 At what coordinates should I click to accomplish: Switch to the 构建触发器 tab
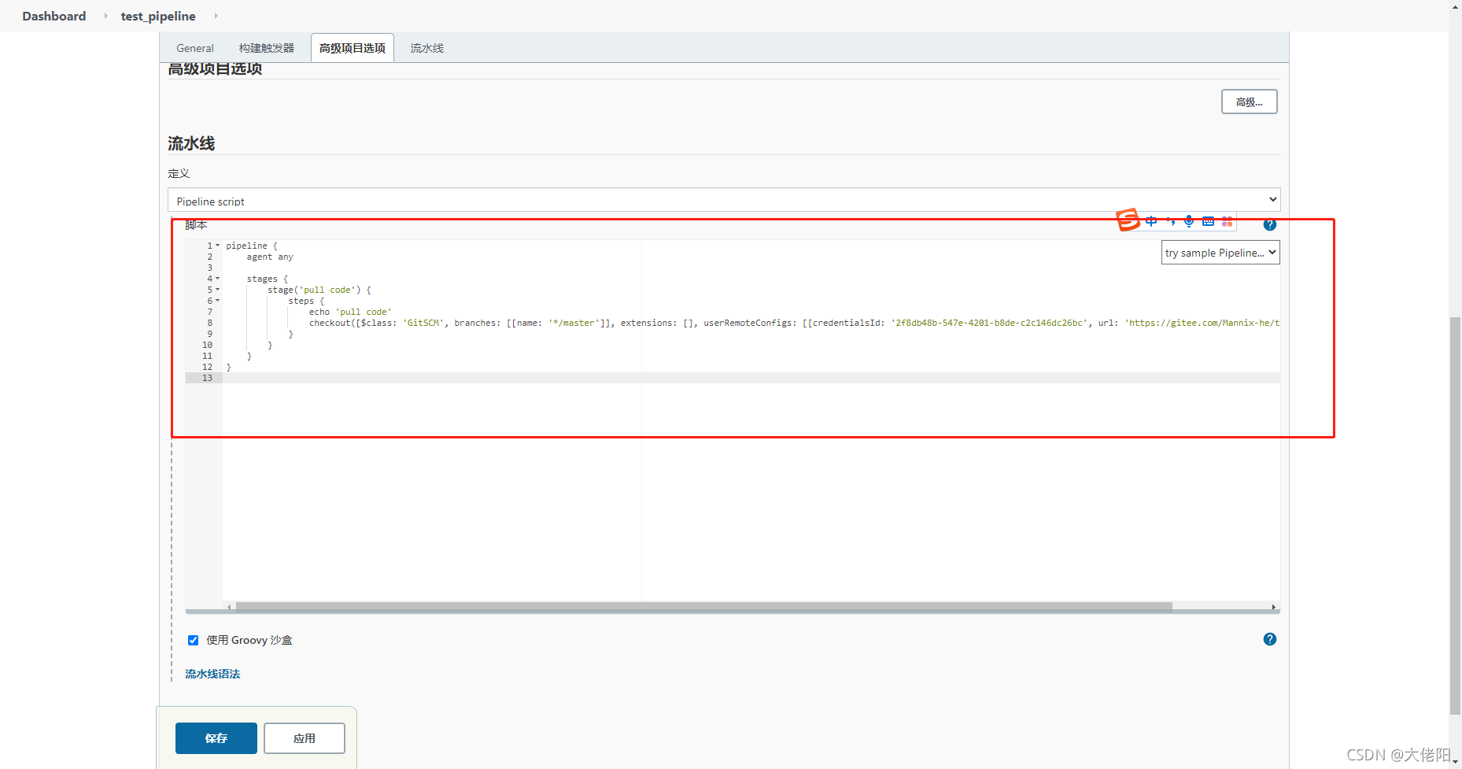[x=267, y=48]
